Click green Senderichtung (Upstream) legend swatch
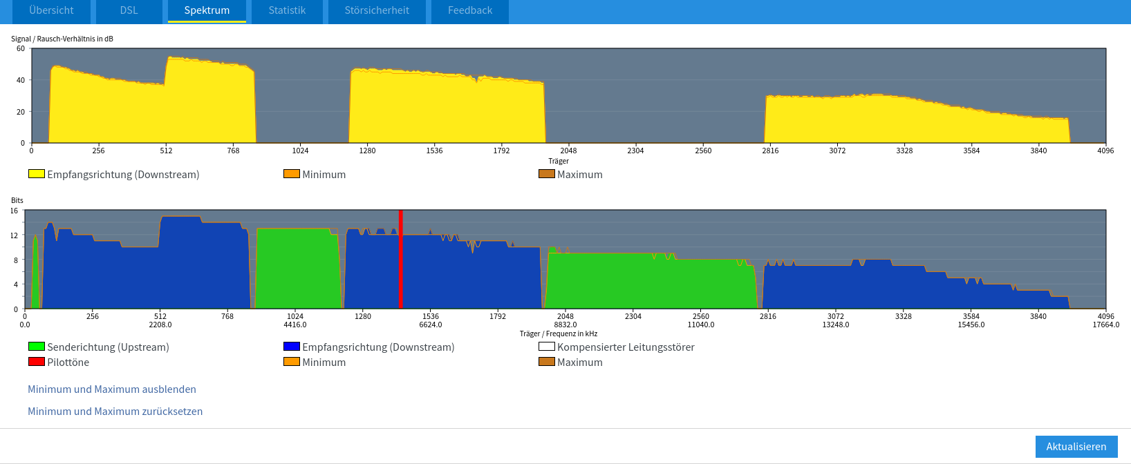 click(x=37, y=347)
